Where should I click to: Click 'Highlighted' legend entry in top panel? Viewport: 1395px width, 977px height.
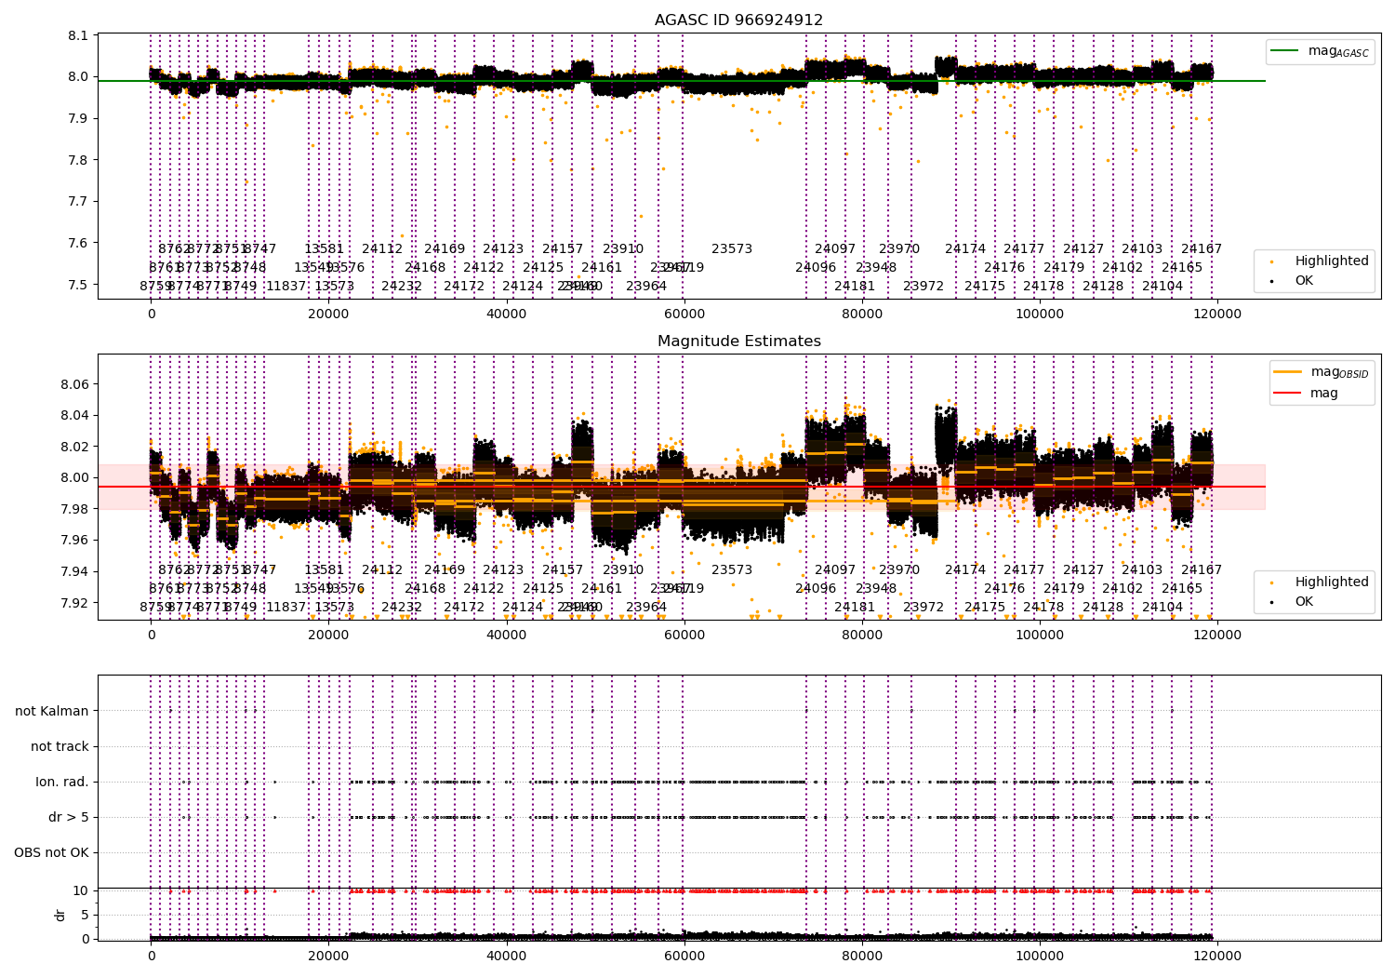coord(1320,261)
